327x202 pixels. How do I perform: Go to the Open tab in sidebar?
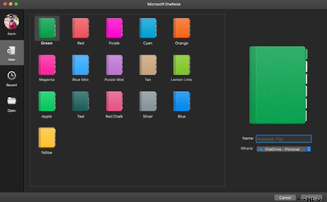(12, 104)
